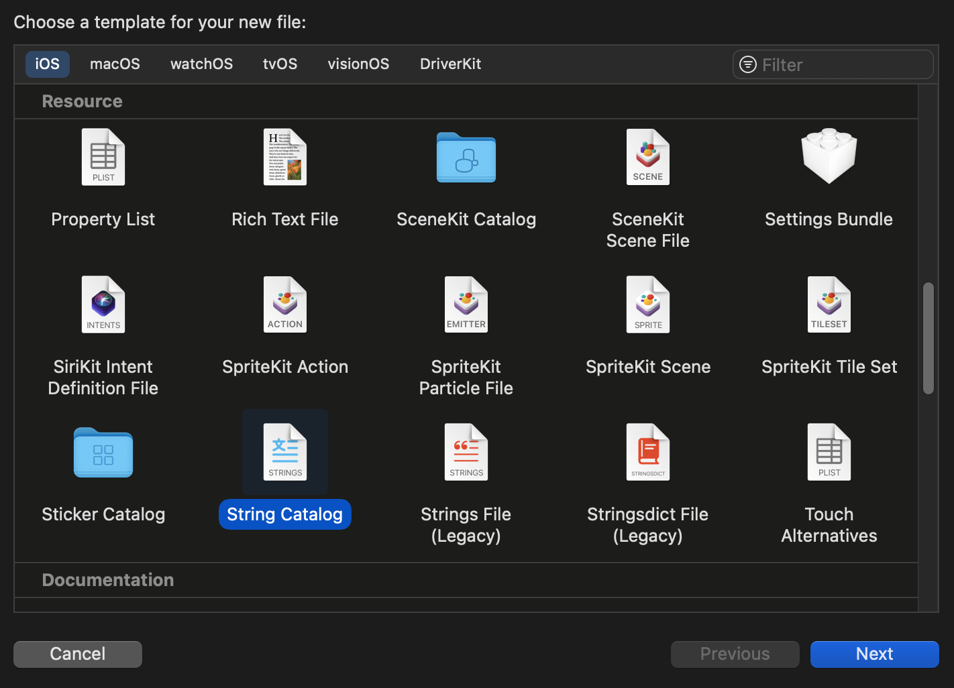Click the "Touch Alternatives" label
Image resolution: width=954 pixels, height=688 pixels.
829,525
